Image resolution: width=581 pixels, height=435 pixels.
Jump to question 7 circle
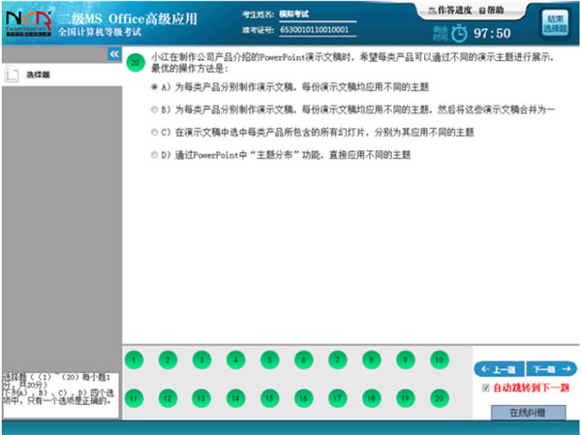[x=338, y=359]
